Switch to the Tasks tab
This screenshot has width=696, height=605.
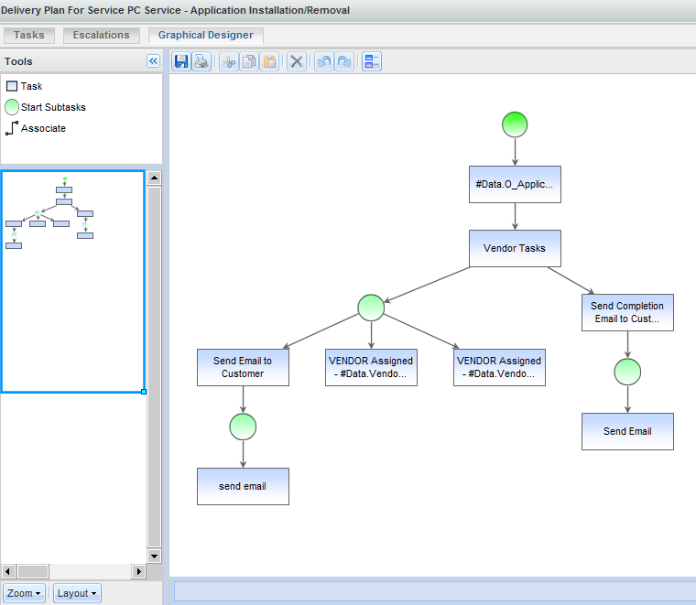coord(29,36)
